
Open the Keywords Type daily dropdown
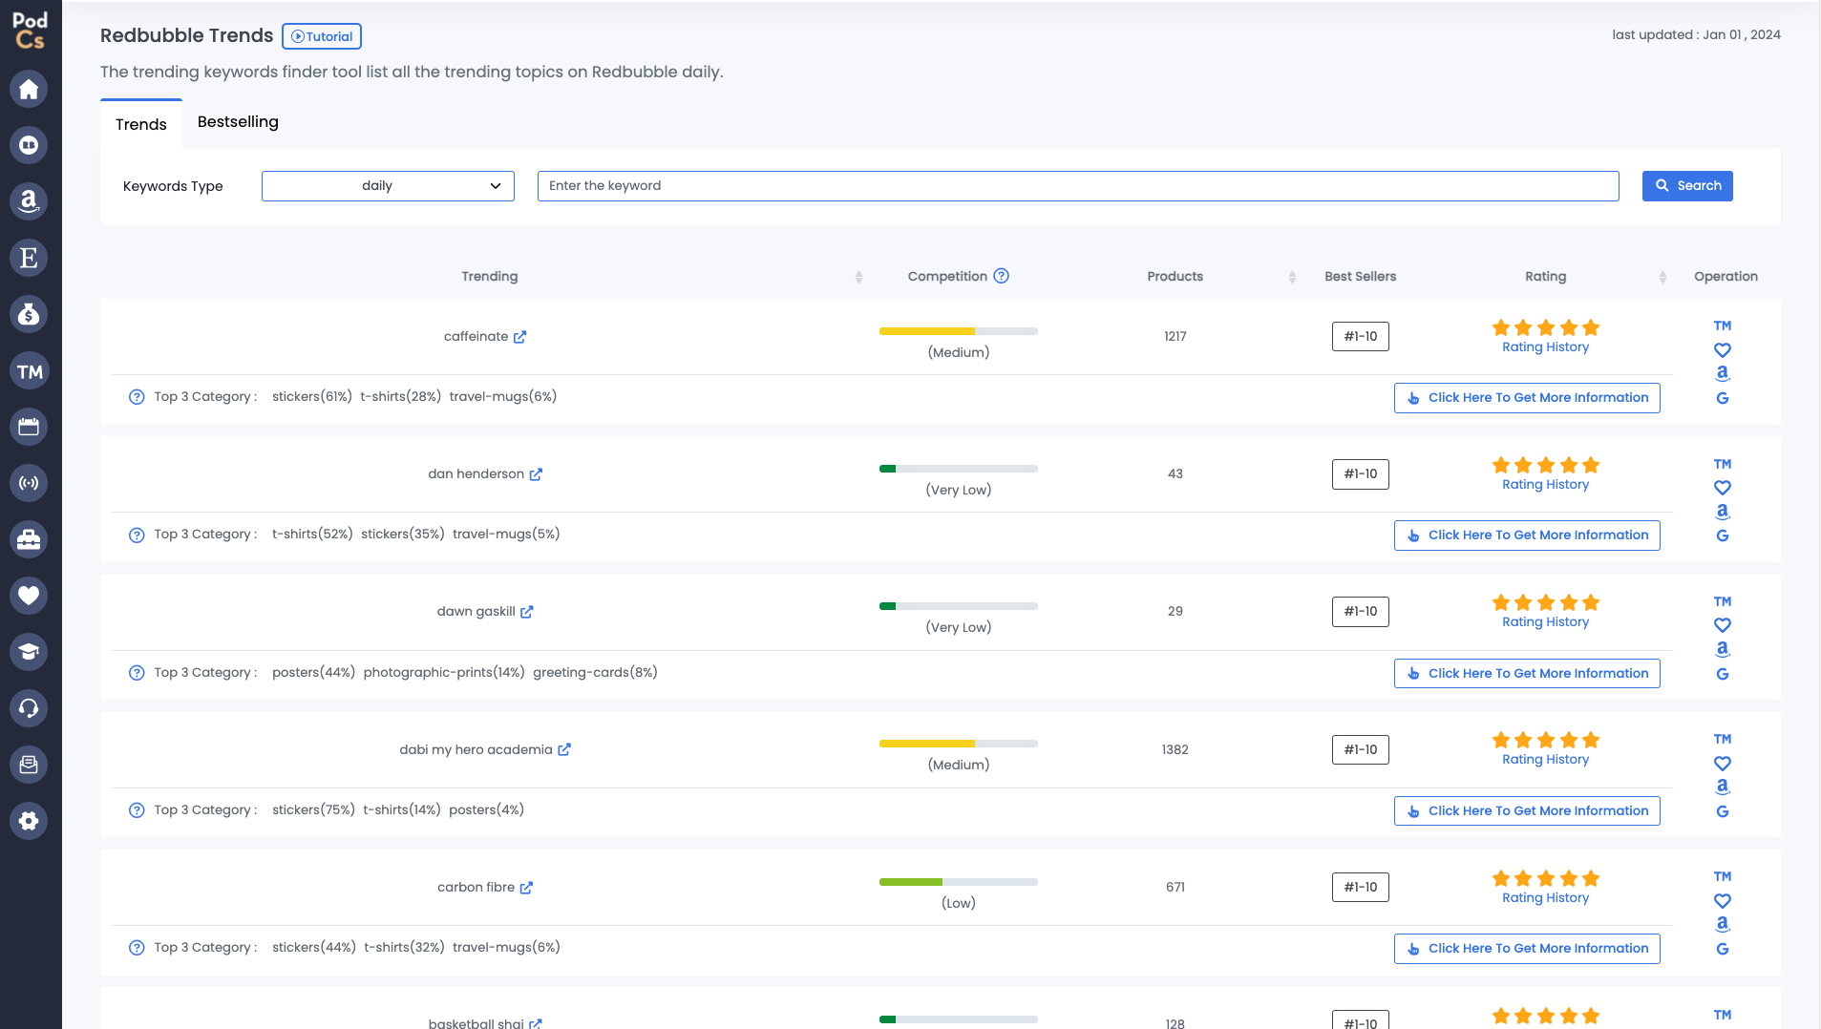pos(388,186)
